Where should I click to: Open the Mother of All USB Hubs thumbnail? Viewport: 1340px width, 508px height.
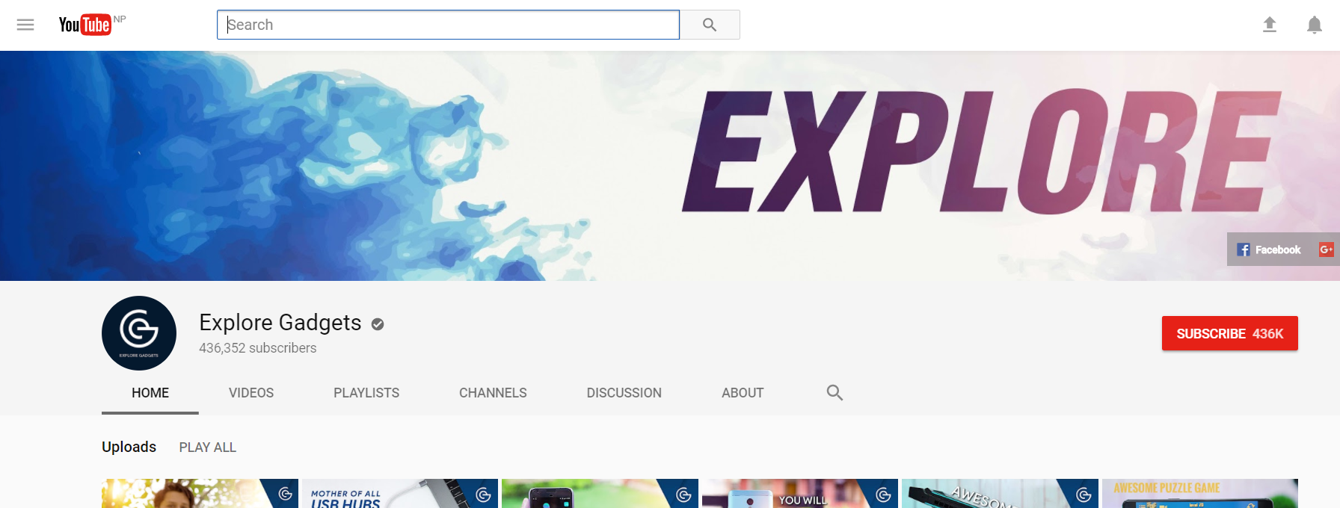(x=400, y=494)
